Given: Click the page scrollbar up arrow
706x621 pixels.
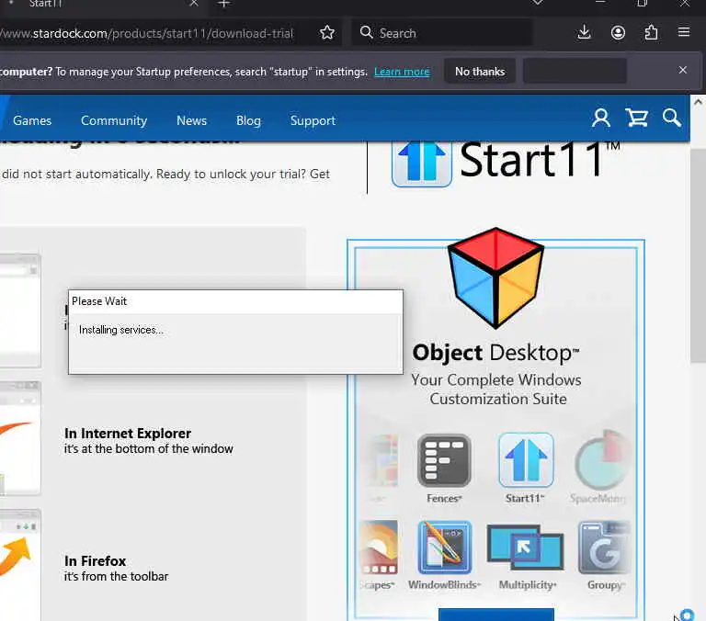Looking at the screenshot, I should (698, 102).
